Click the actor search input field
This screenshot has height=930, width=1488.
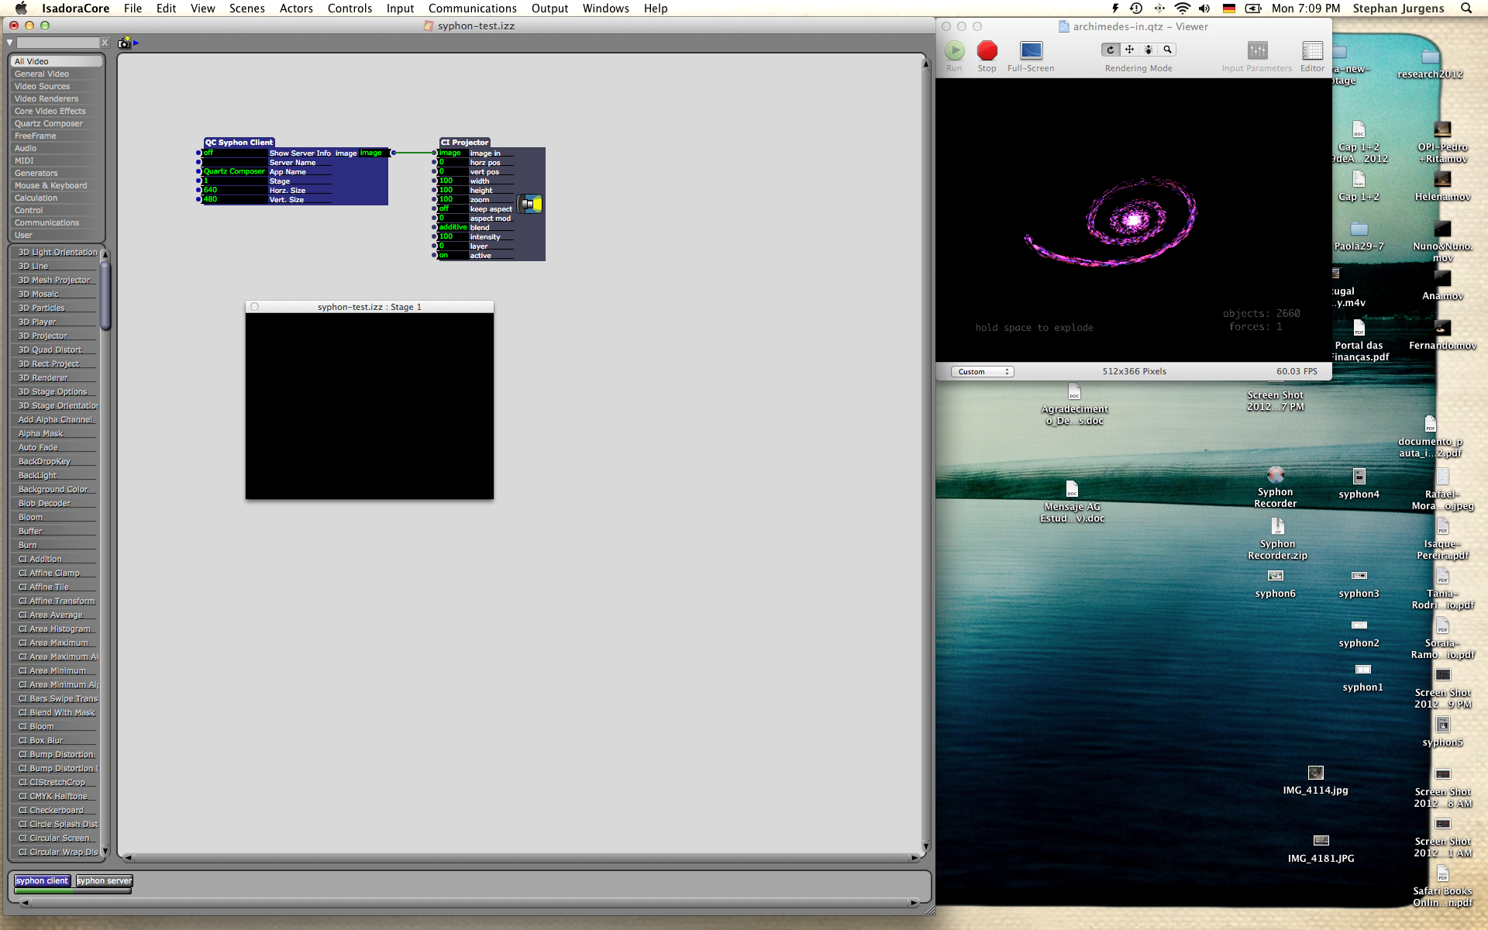[59, 43]
